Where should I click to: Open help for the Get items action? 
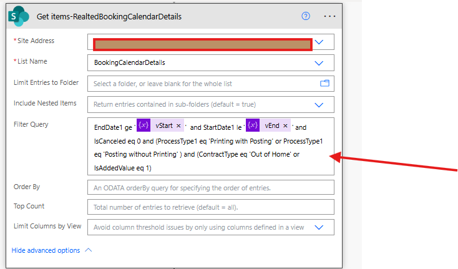[x=306, y=16]
